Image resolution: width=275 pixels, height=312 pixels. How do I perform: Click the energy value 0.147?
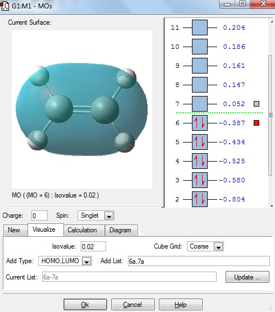[x=234, y=85]
